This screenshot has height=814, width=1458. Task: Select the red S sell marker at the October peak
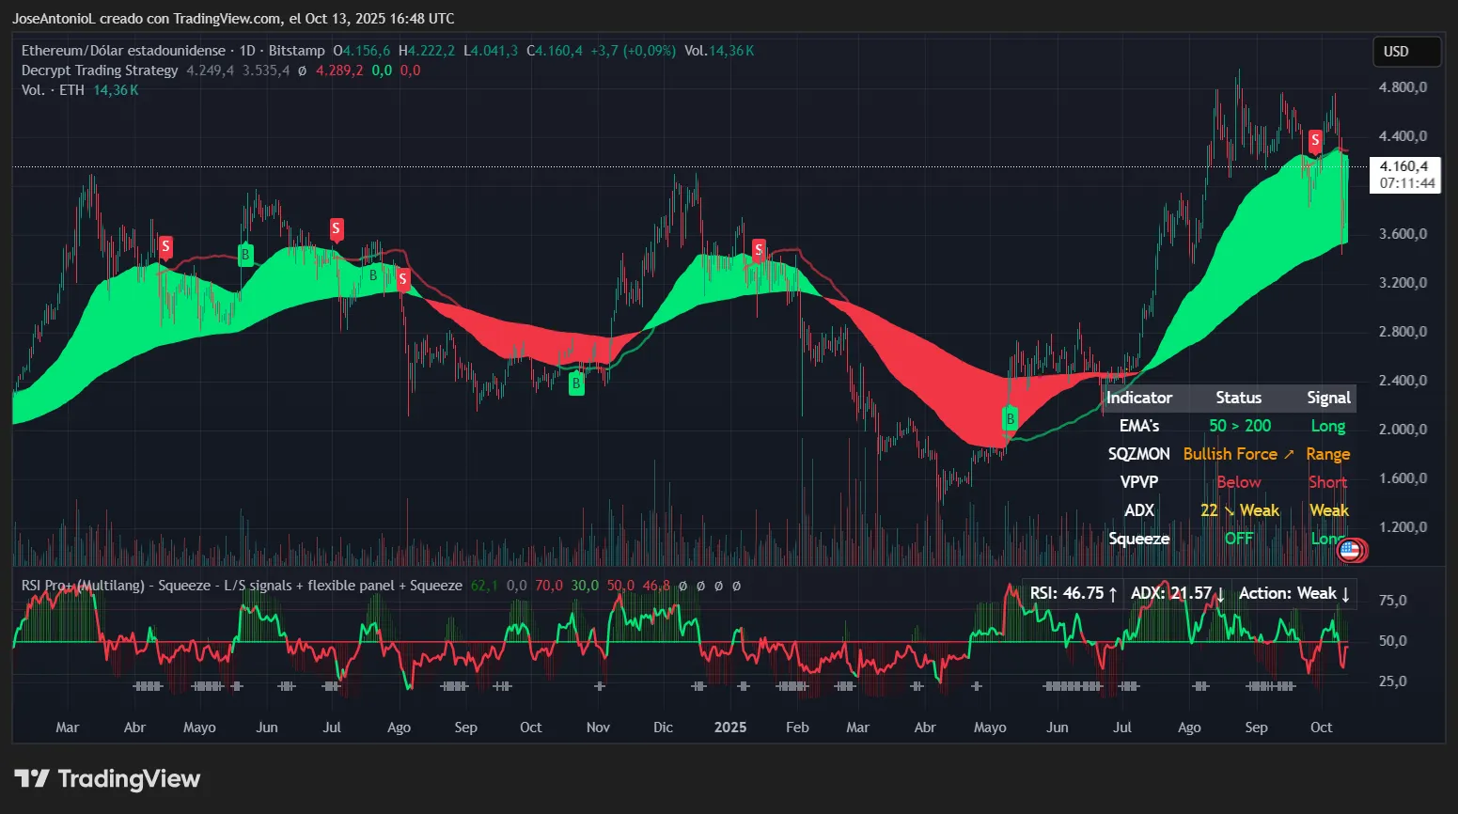click(x=1315, y=141)
